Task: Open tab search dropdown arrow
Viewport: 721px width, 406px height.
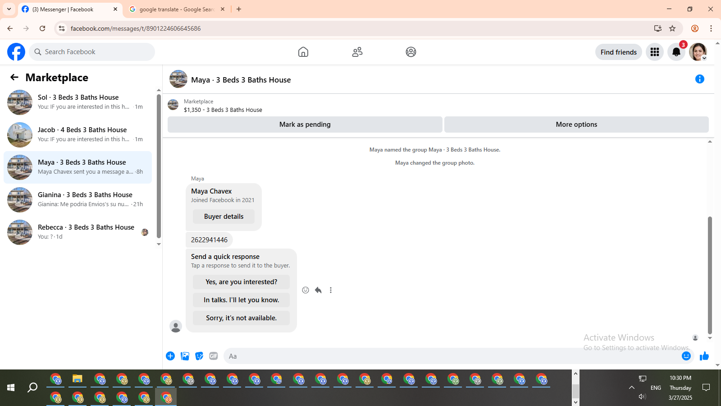Action: point(9,9)
